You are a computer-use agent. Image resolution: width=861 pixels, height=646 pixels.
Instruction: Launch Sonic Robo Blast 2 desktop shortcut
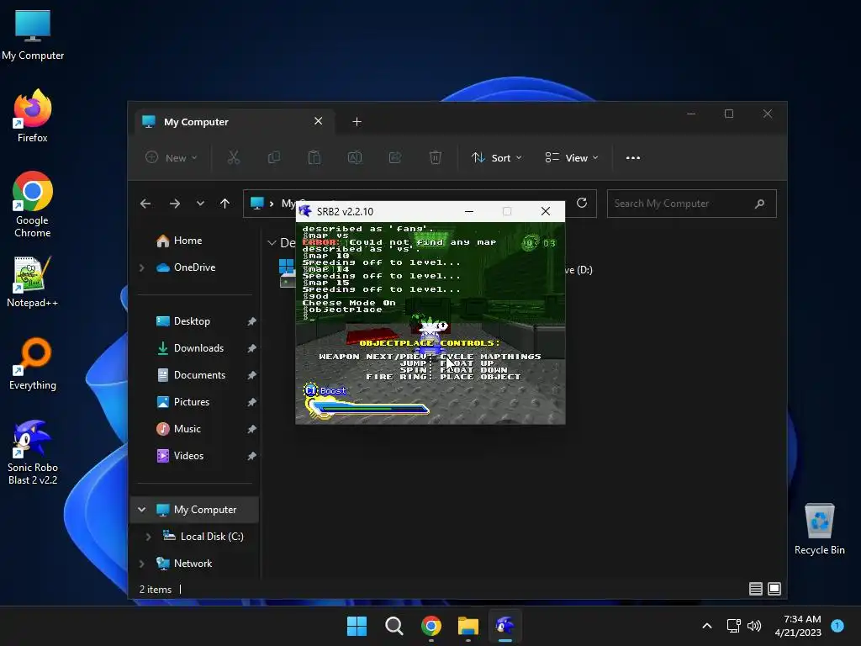click(33, 453)
